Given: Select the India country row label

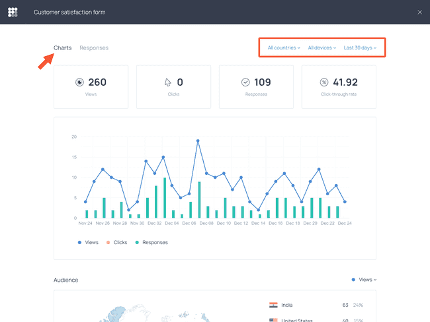Looking at the screenshot, I should (x=287, y=305).
